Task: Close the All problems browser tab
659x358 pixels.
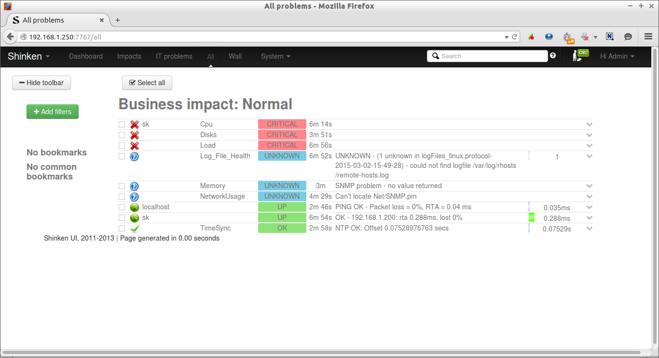Action: click(102, 20)
